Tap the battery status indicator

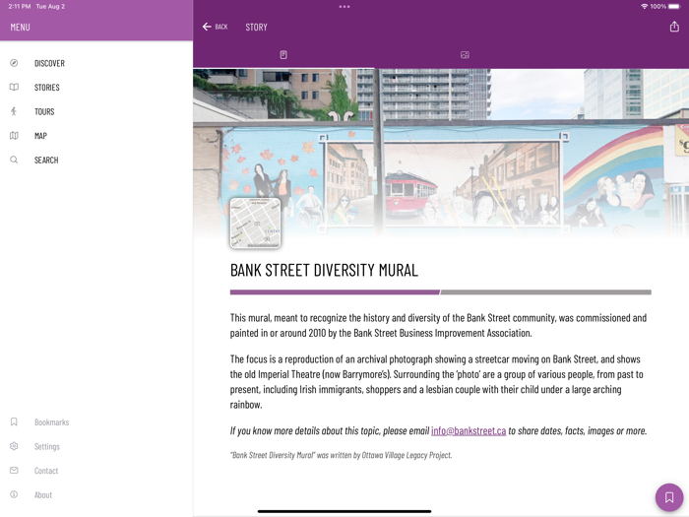pos(674,7)
